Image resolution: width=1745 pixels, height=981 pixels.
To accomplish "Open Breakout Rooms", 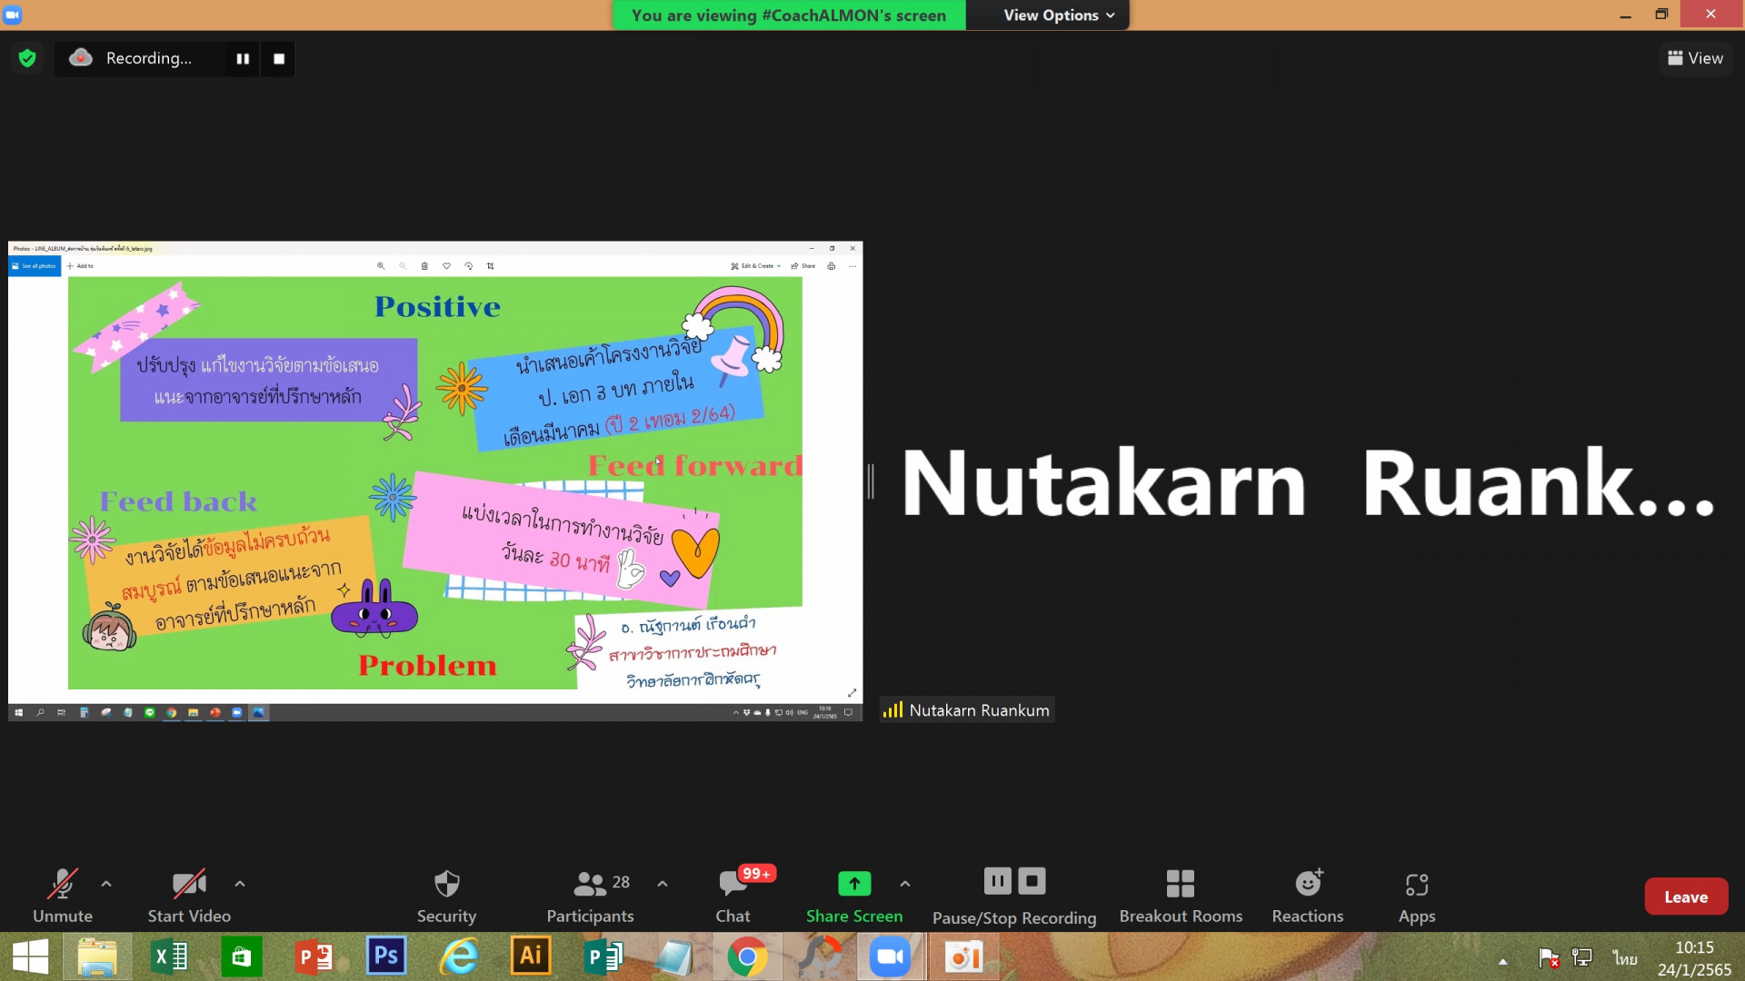I will tap(1180, 884).
